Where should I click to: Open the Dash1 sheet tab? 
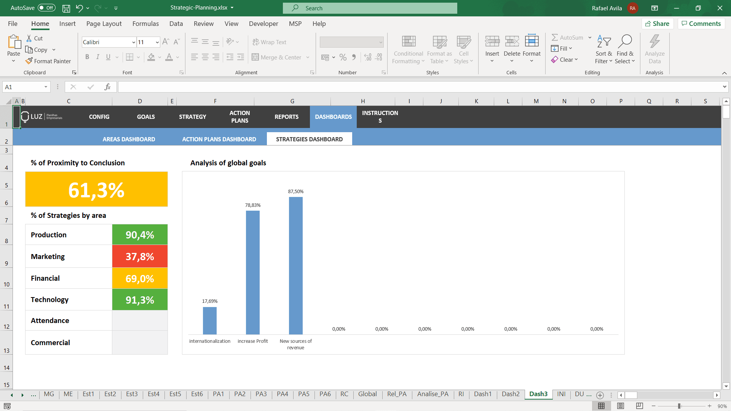(483, 394)
